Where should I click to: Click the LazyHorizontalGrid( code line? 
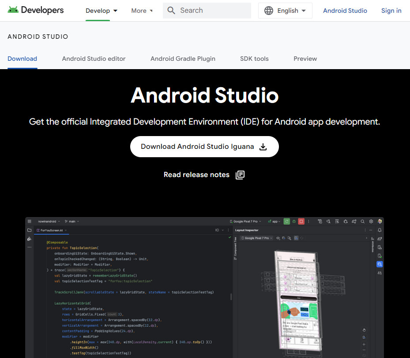pos(73,303)
